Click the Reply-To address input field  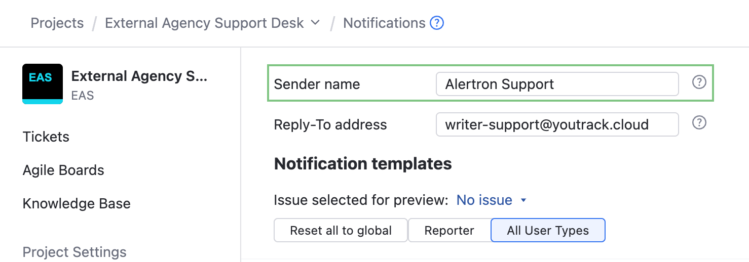[x=556, y=124]
